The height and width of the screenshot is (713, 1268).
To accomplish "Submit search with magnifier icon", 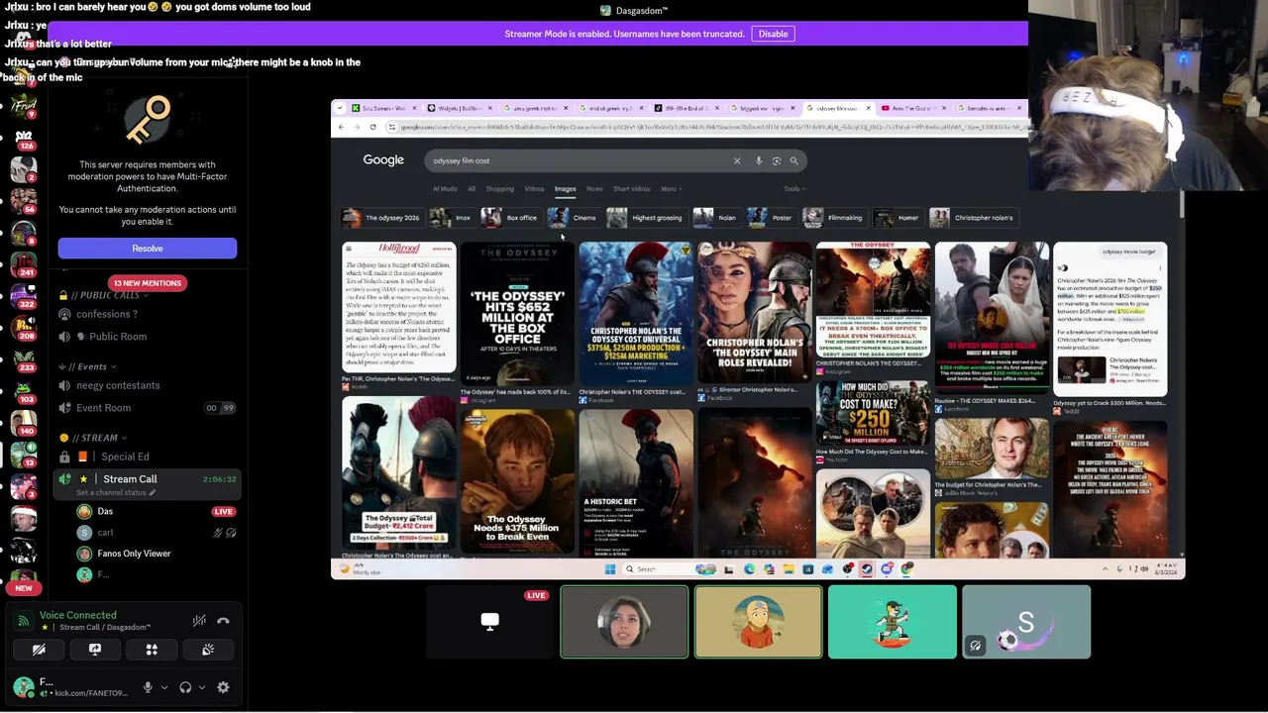I will 793,160.
